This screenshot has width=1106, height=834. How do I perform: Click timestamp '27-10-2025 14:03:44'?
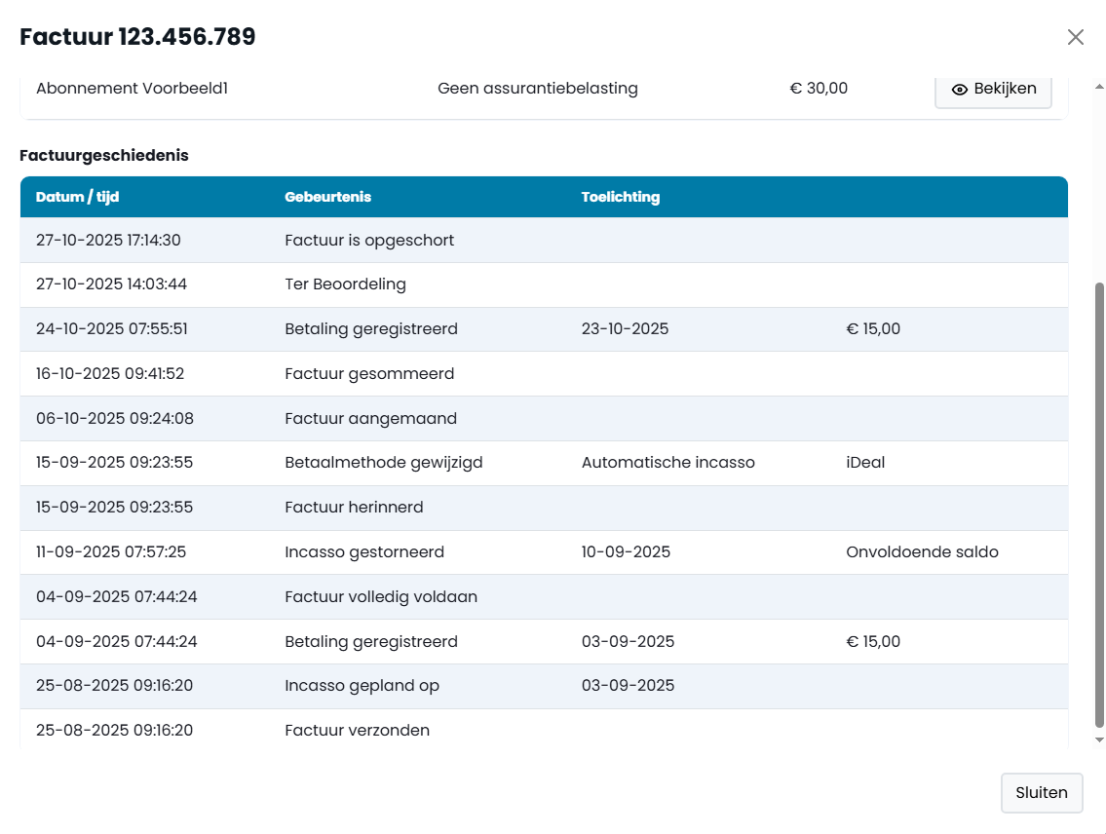(111, 284)
